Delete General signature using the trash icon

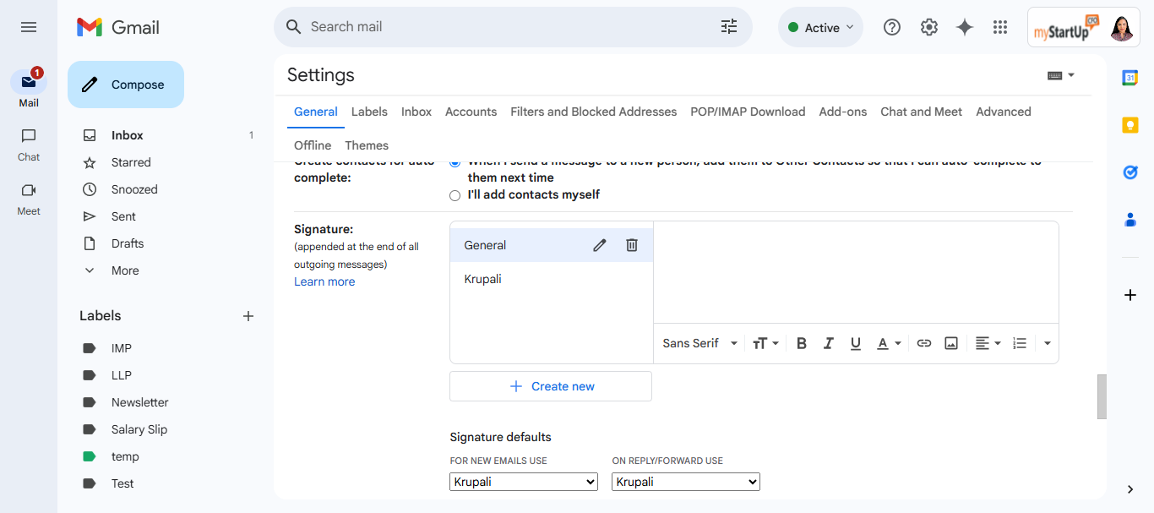[632, 245]
